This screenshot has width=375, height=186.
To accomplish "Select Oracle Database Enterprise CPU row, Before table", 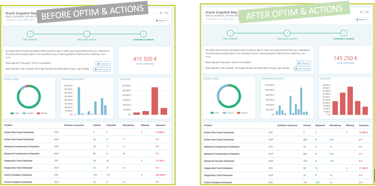I will point(87,175).
